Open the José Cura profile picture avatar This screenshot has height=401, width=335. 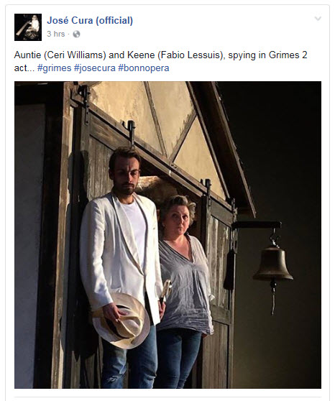pyautogui.click(x=28, y=27)
